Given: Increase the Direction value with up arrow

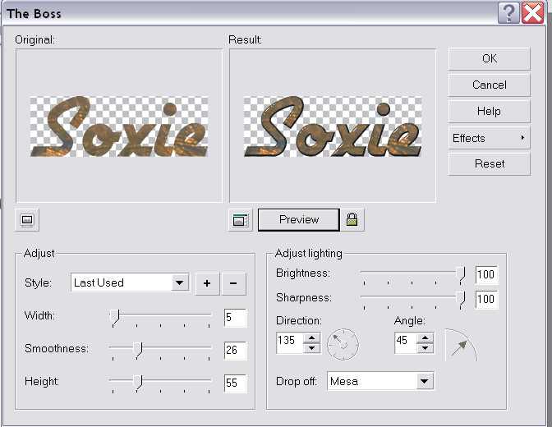Looking at the screenshot, I should click(x=311, y=338).
